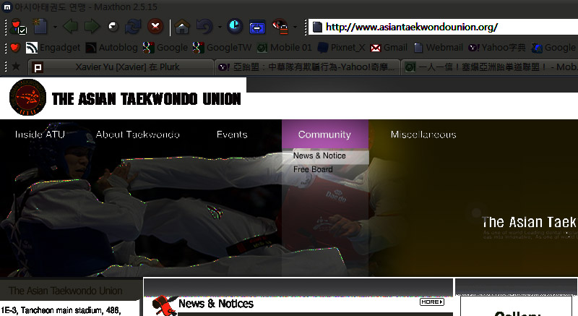The image size is (578, 316).
Task: Open the Inside ATU menu
Action: (40, 134)
